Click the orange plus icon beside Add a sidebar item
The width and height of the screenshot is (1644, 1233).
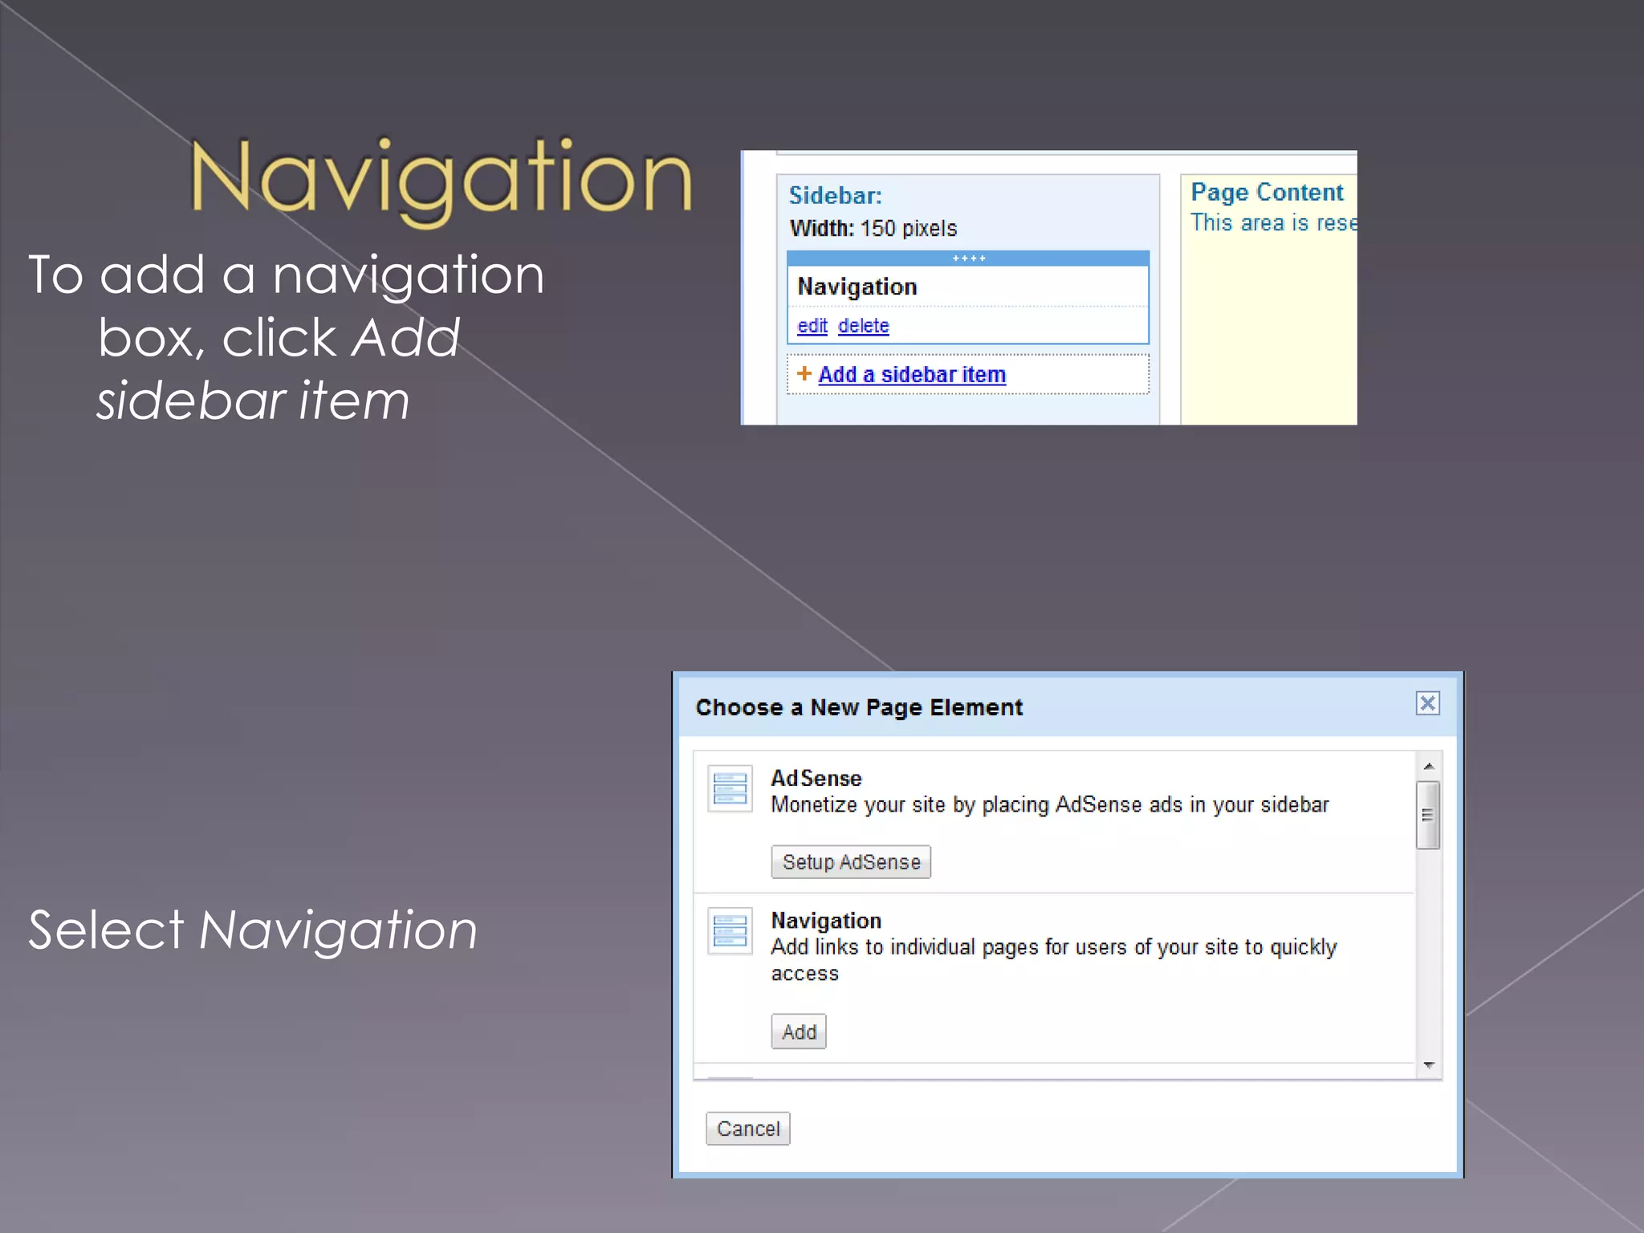804,373
